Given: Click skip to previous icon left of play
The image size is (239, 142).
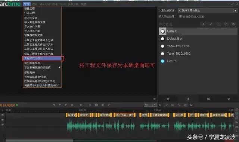Looking at the screenshot, I should pyautogui.click(x=72, y=105).
